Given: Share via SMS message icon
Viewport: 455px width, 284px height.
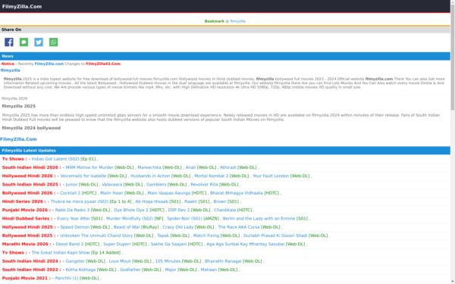Looking at the screenshot, I should coord(24,42).
